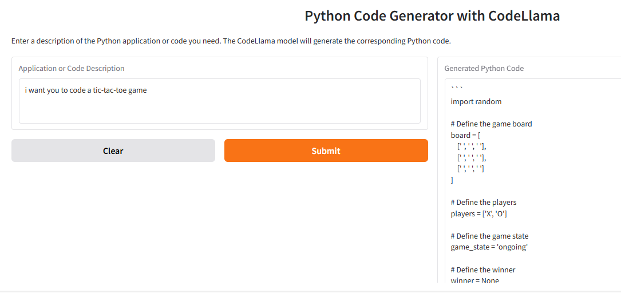Click the Python Code Generator with CodeLlama heading

click(x=432, y=16)
